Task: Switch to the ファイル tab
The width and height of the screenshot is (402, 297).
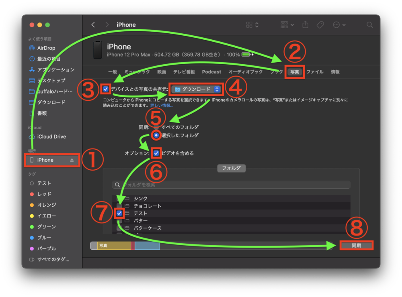Action: 315,72
